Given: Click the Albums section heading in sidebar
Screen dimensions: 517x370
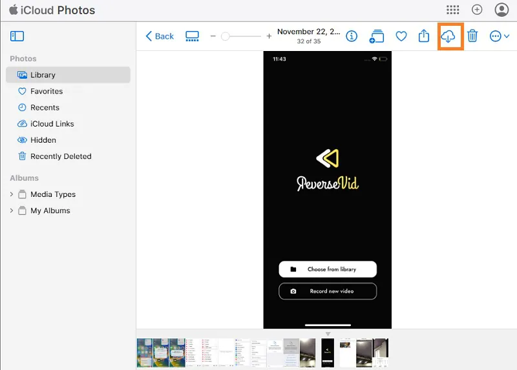Looking at the screenshot, I should pyautogui.click(x=24, y=178).
